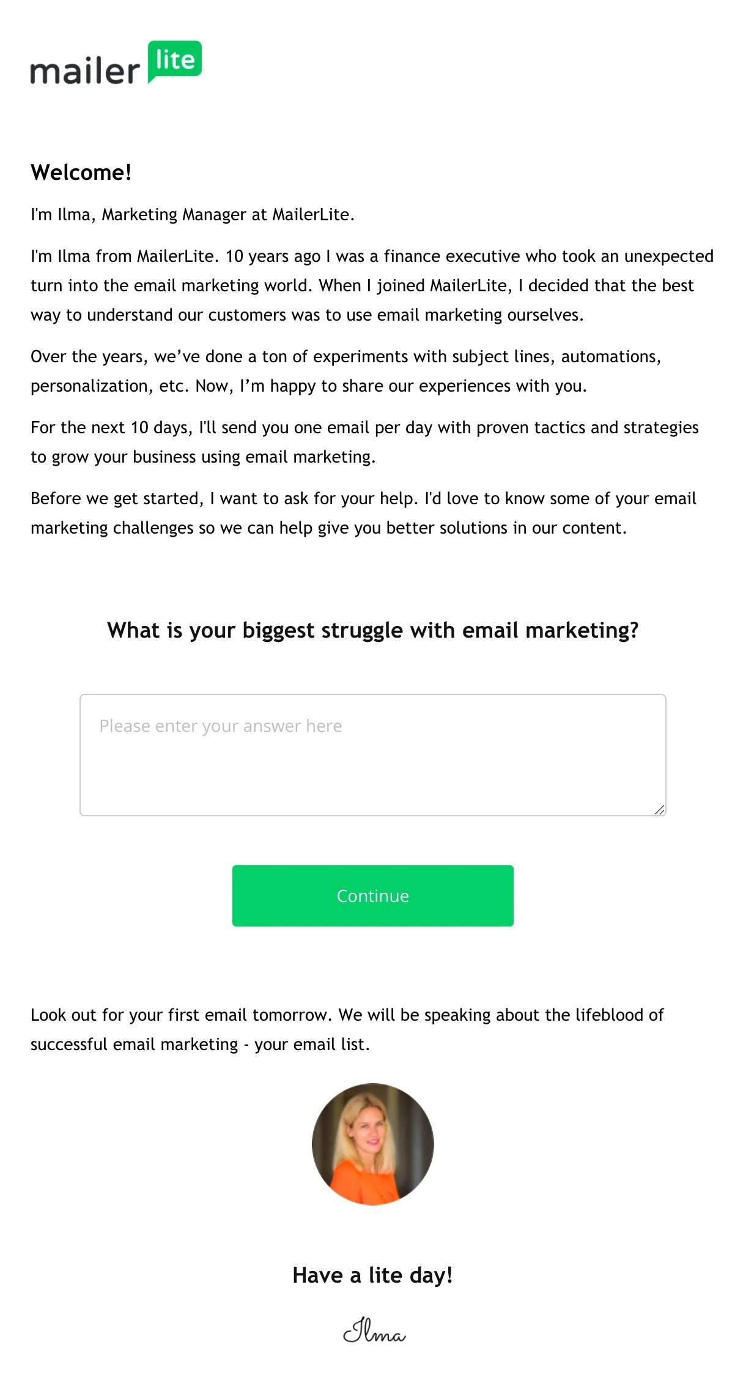The image size is (746, 1383).
Task: Click the "Have a lite day!" closing text
Action: point(372,1275)
